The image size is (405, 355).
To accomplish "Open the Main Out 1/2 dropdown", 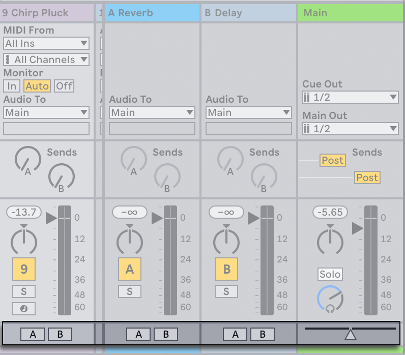I will pyautogui.click(x=350, y=129).
